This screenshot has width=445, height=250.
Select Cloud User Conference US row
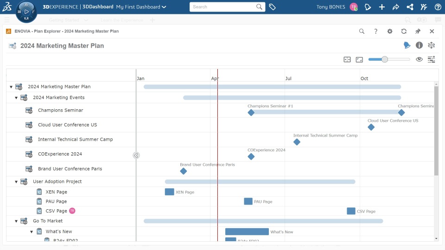pyautogui.click(x=71, y=125)
